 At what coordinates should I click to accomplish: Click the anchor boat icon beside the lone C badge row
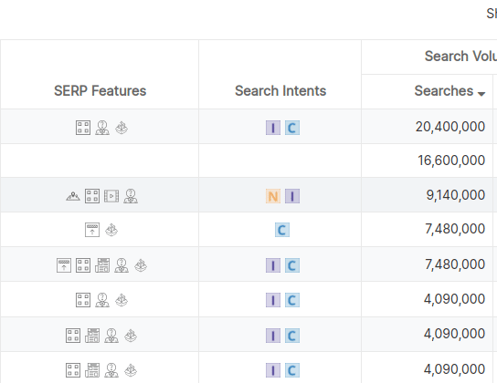[111, 230]
